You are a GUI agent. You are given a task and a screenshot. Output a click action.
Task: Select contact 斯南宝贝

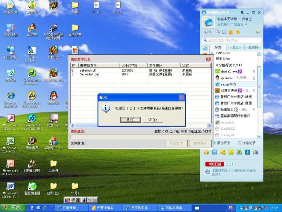(x=236, y=110)
